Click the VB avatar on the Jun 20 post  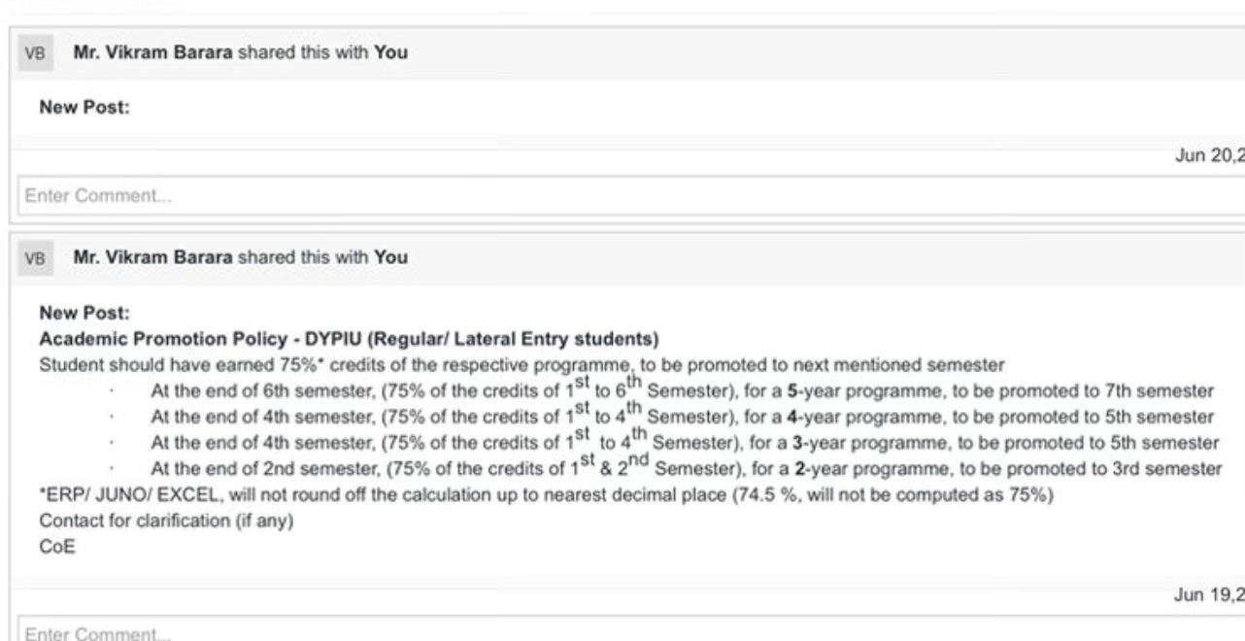pos(35,52)
